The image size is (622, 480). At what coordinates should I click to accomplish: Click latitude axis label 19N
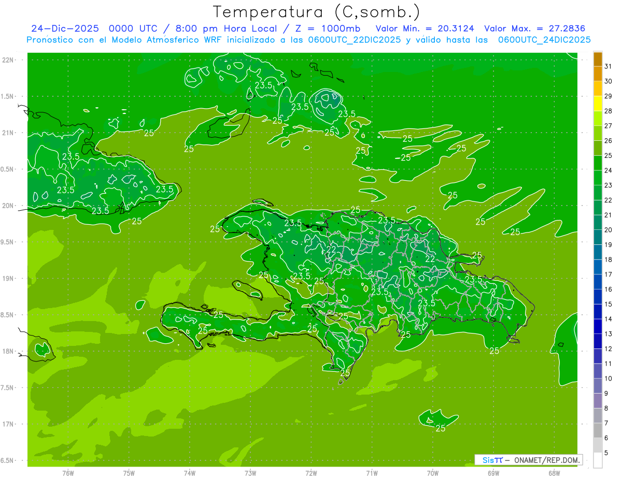tap(8, 279)
